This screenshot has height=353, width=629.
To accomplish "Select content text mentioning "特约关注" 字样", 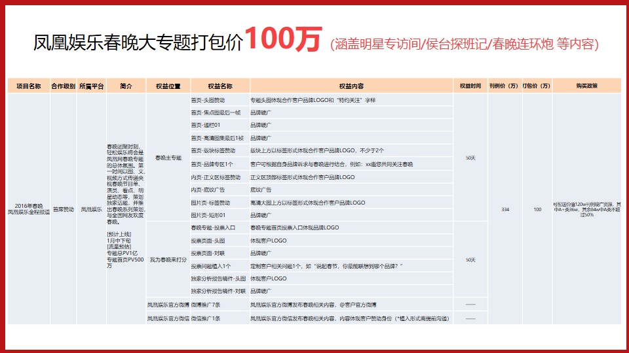I will click(313, 100).
